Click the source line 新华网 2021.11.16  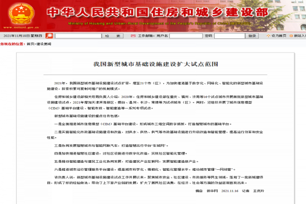pos(222,191)
